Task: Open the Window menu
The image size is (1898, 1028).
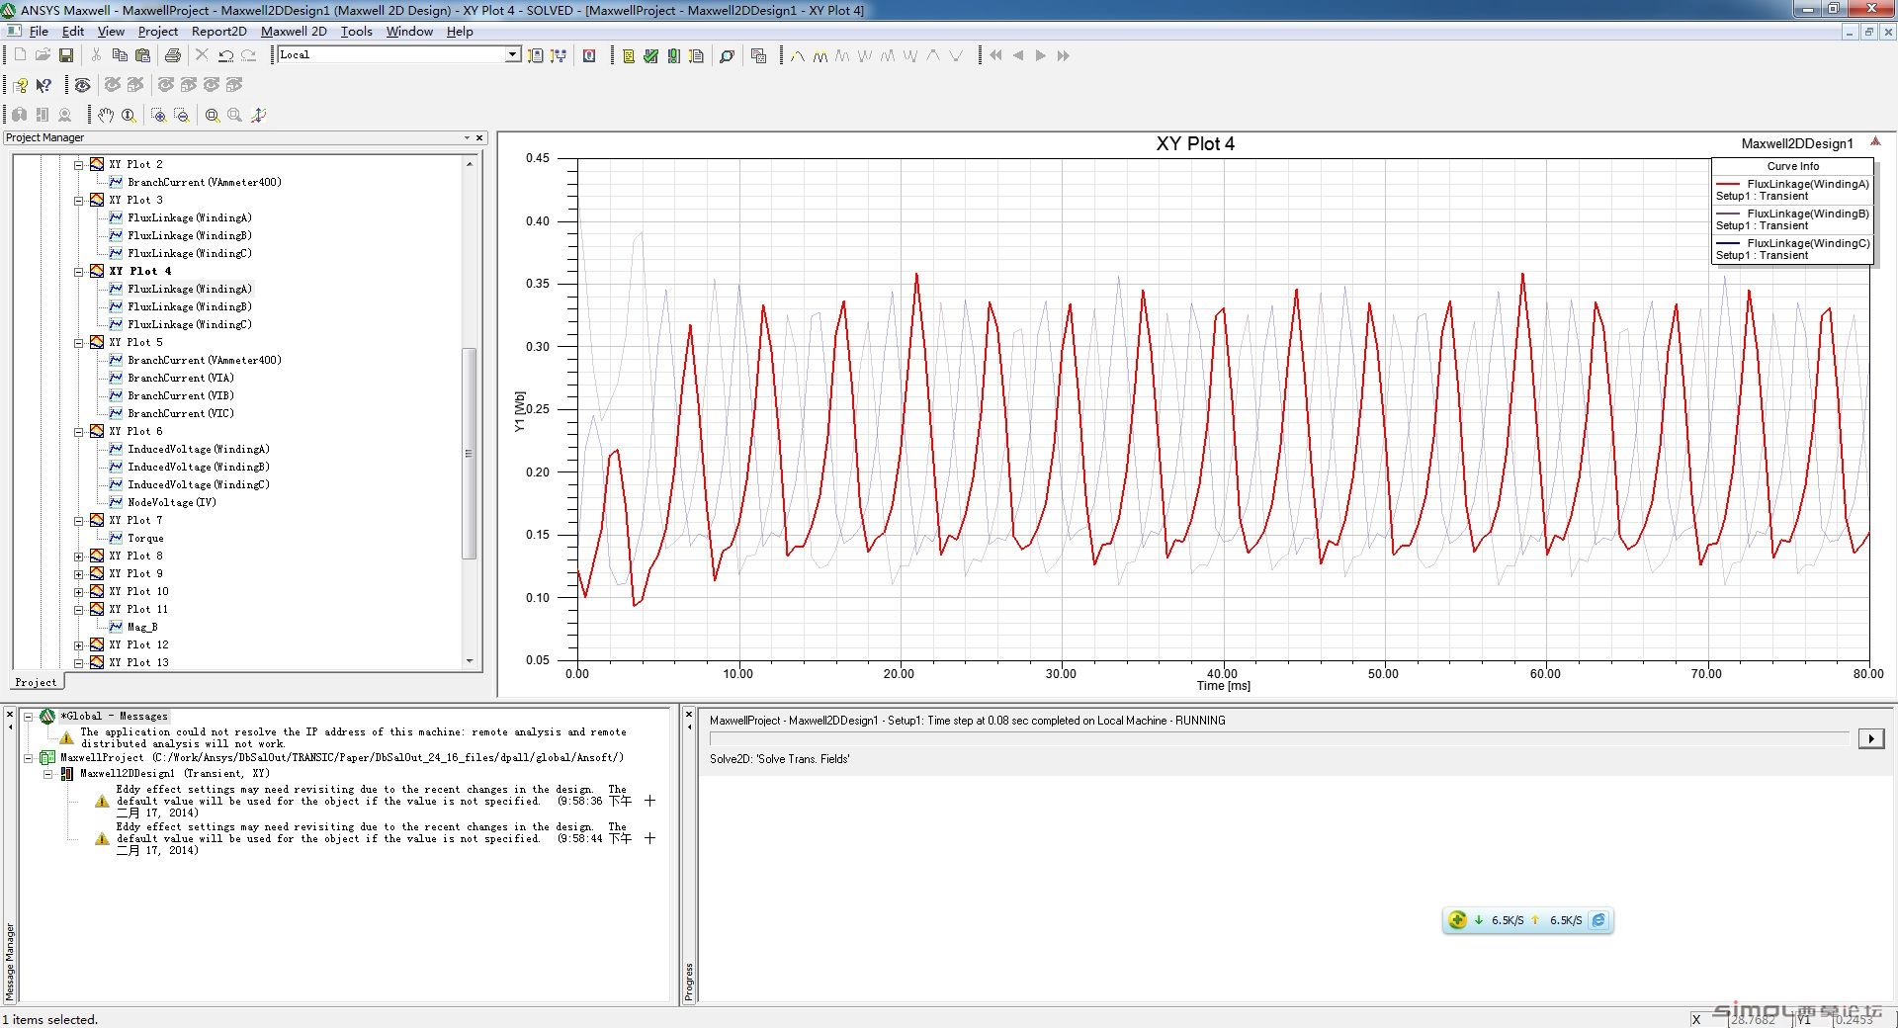Action: [409, 32]
